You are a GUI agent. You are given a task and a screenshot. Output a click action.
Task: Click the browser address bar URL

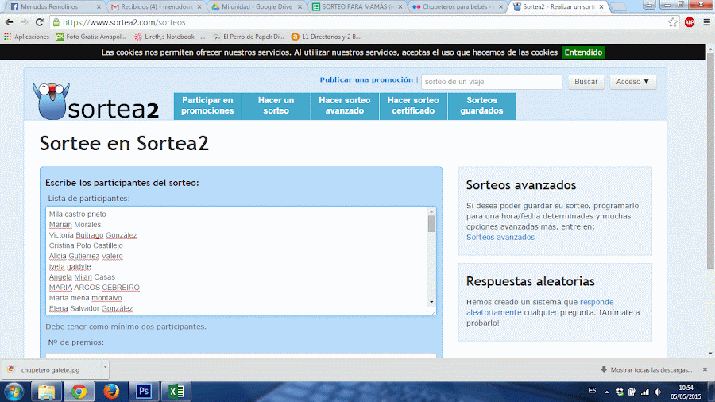(x=124, y=22)
